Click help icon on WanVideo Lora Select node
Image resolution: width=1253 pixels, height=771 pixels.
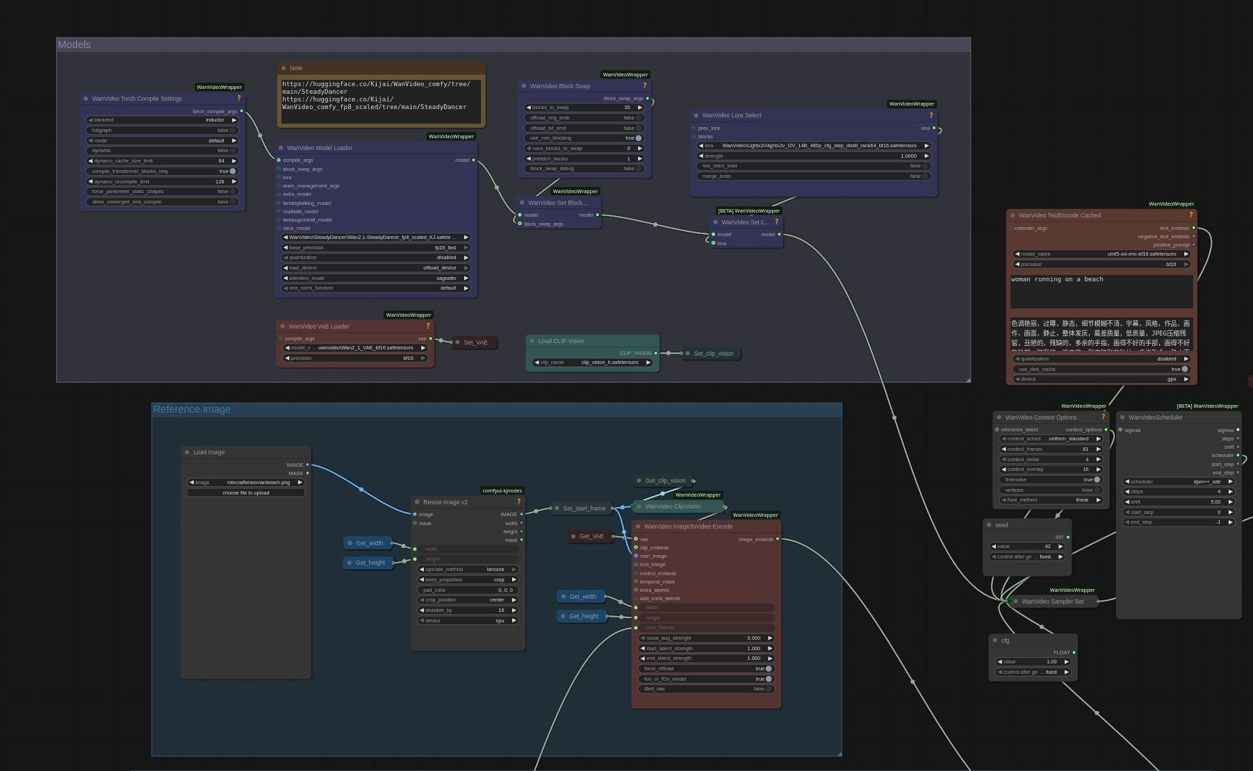(x=931, y=115)
